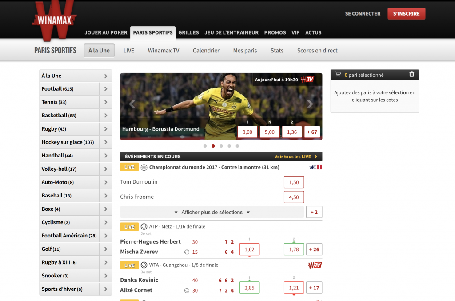Select Dortmund win odds 1,36
Viewport: 455px width, 301px height.
click(292, 132)
